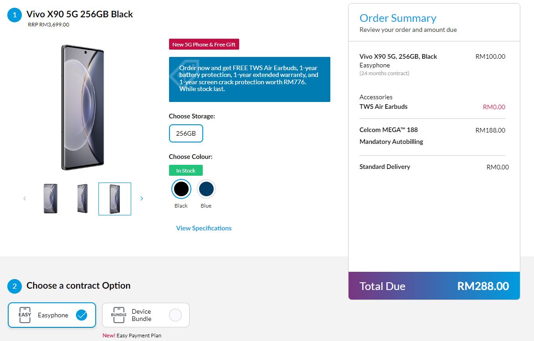Show previous product image with left chevron
The height and width of the screenshot is (341, 534).
tap(25, 198)
